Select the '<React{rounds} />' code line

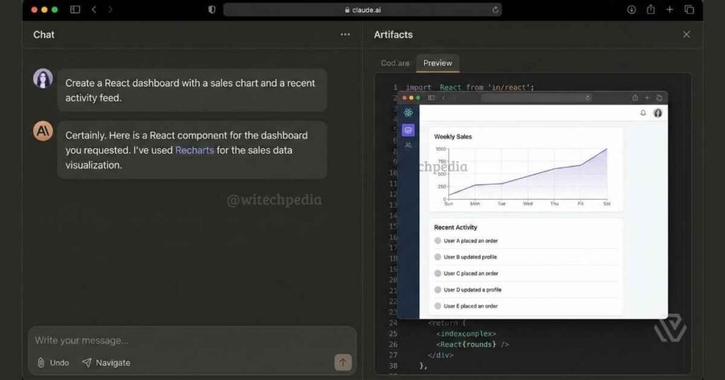pyautogui.click(x=472, y=344)
